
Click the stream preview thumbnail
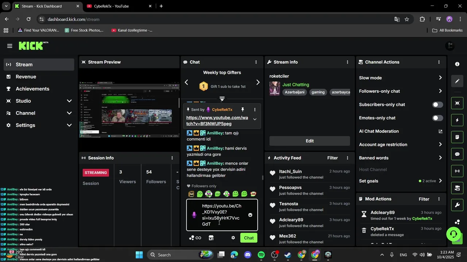coord(129,110)
